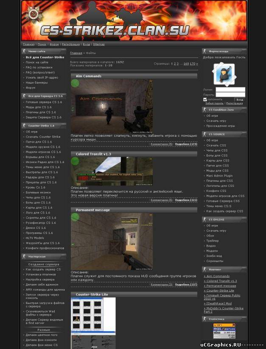
Task: Click the Регистрация link under login form
Action: point(235,103)
